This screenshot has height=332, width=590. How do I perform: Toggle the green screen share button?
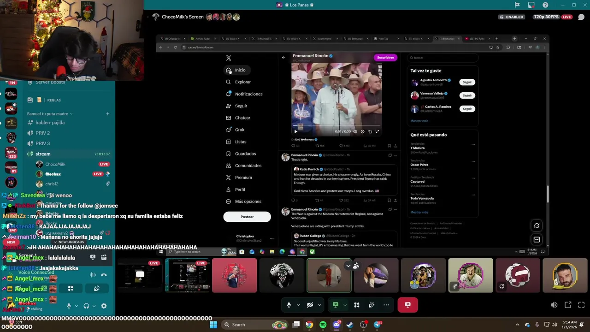click(x=336, y=305)
